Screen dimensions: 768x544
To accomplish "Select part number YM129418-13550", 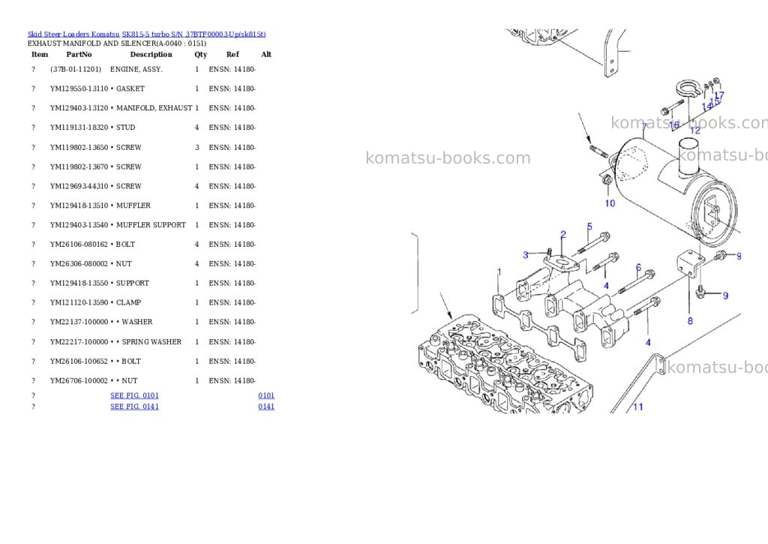I will click(x=79, y=284).
